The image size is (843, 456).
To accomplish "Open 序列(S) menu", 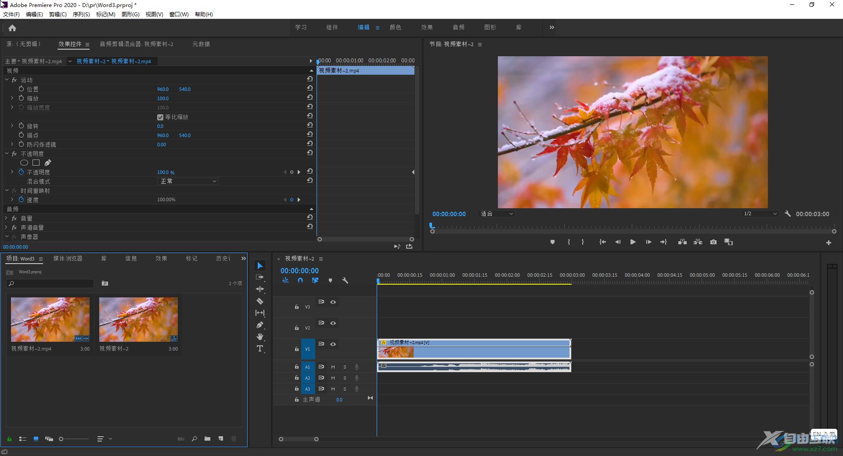I will click(81, 14).
